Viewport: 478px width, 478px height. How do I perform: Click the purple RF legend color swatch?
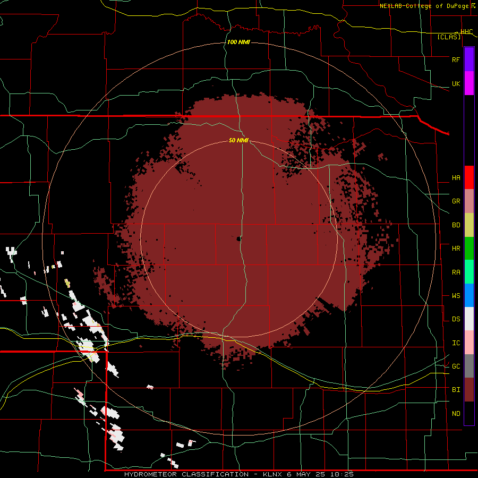(469, 59)
